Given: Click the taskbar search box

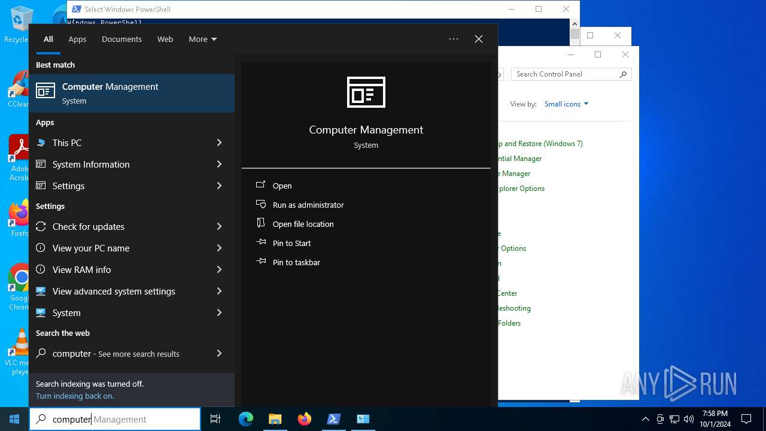Looking at the screenshot, I should pyautogui.click(x=115, y=419).
